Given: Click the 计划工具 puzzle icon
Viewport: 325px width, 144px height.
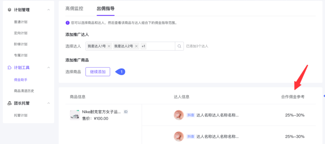Looking at the screenshot, I should (10, 68).
